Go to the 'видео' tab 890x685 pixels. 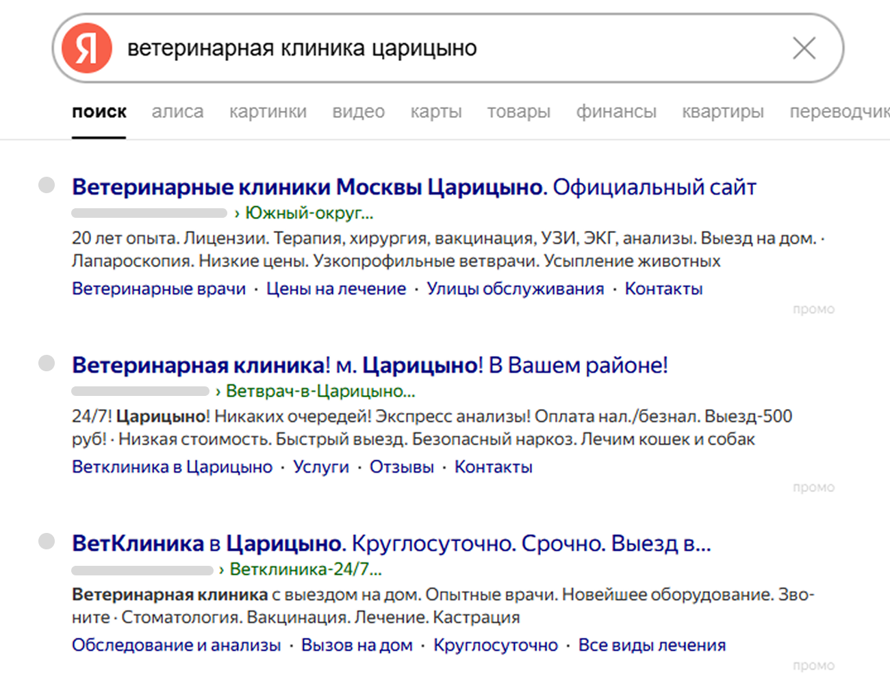[x=359, y=112]
